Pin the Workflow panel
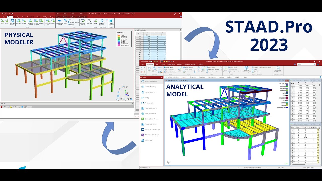Screen dimensions: 322x181 click(162, 77)
